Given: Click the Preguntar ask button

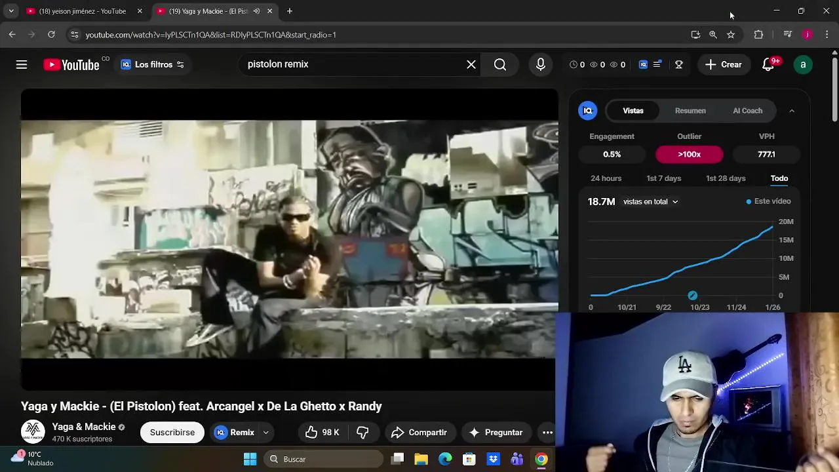Looking at the screenshot, I should point(496,433).
